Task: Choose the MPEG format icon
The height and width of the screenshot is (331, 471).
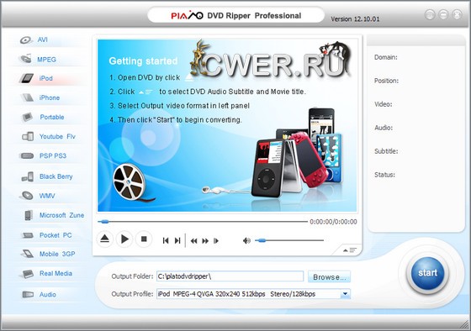Action: [x=25, y=59]
